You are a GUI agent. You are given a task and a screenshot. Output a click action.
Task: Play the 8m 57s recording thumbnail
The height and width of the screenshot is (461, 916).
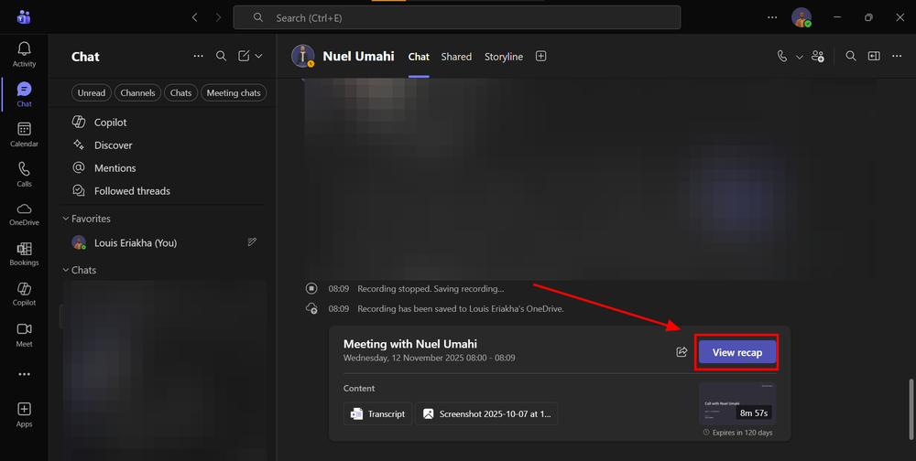coord(735,402)
